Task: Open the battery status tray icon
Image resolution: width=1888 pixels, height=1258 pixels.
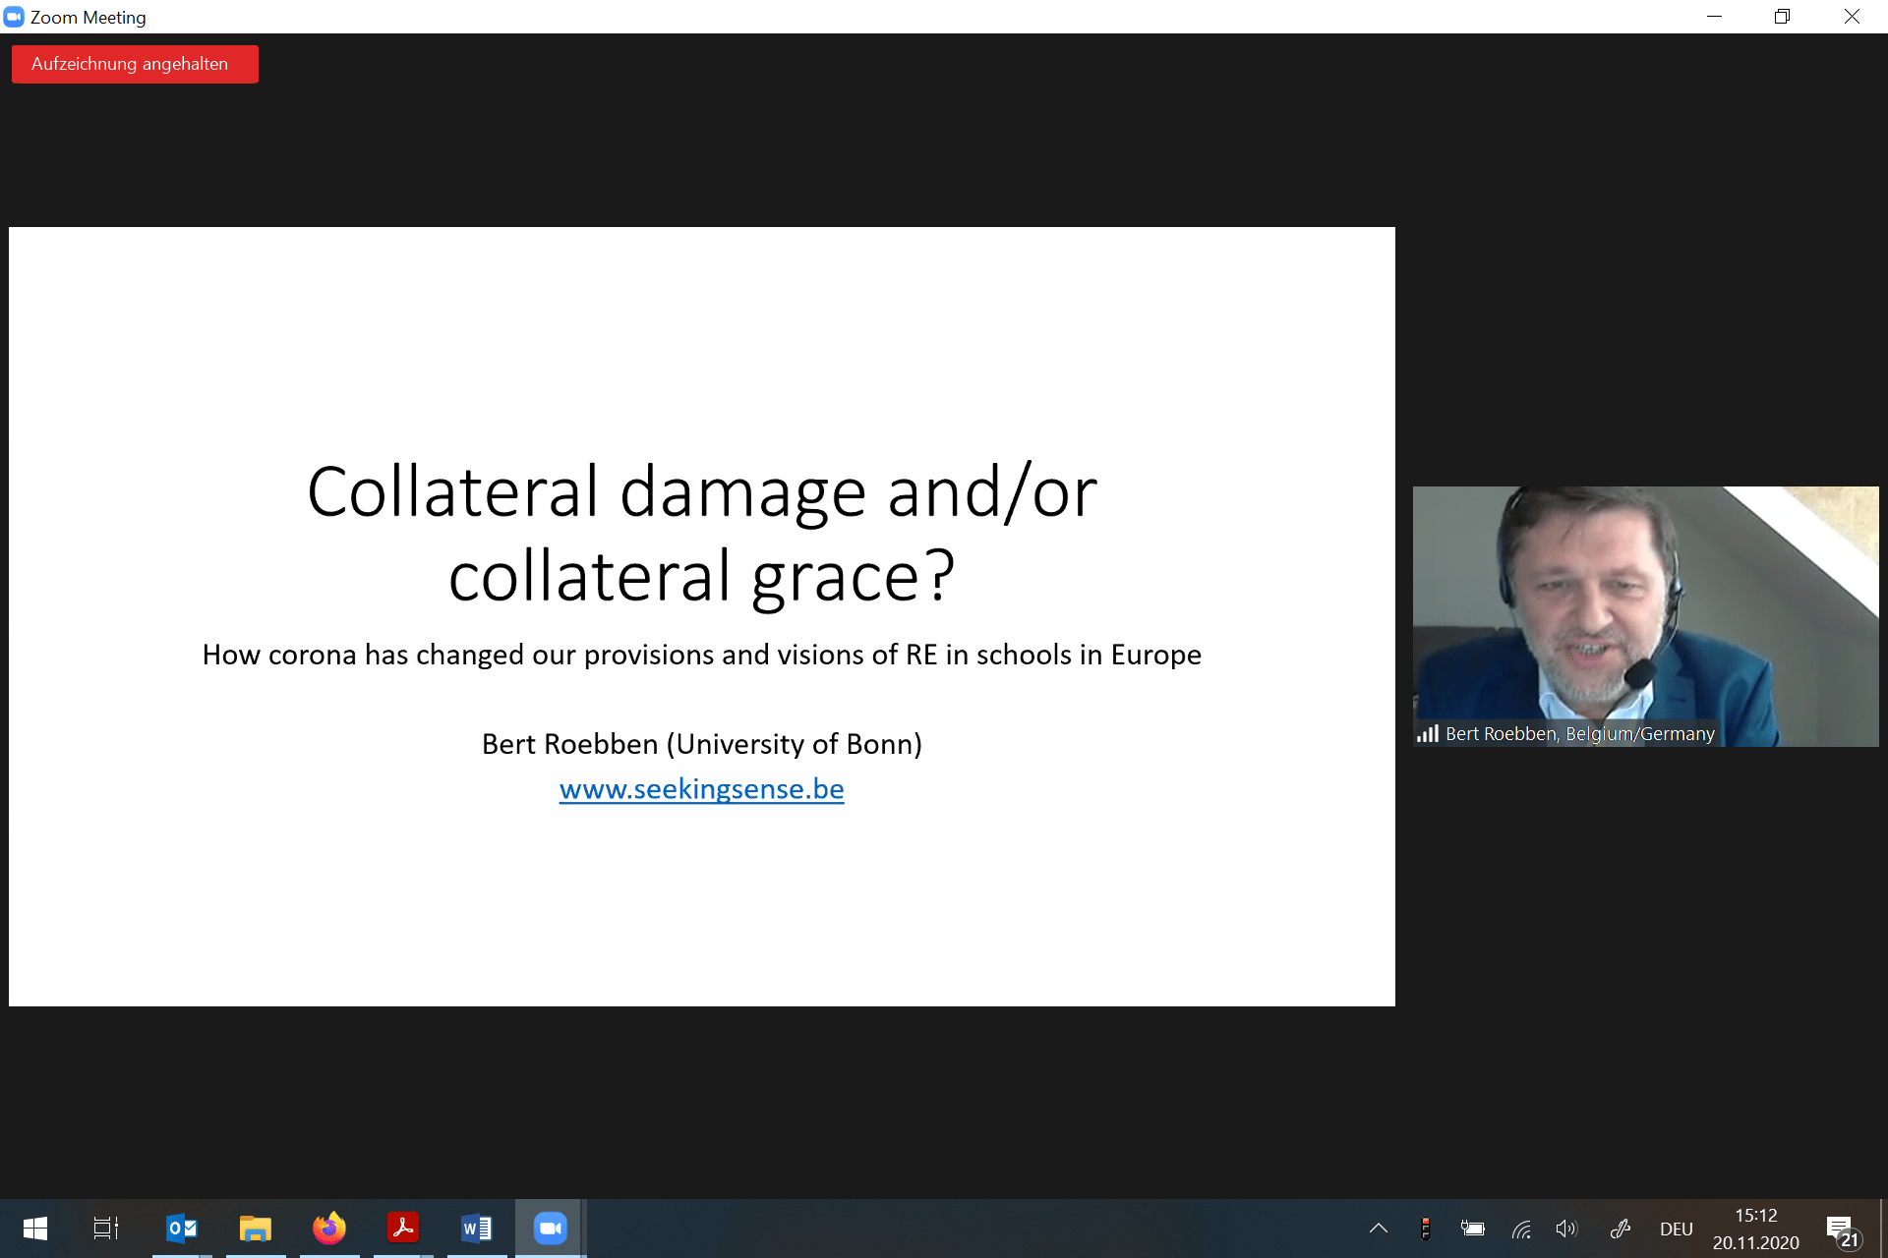Action: (1472, 1229)
